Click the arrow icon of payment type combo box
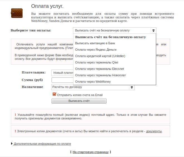The width and height of the screenshot is (184, 157). [x=153, y=30]
